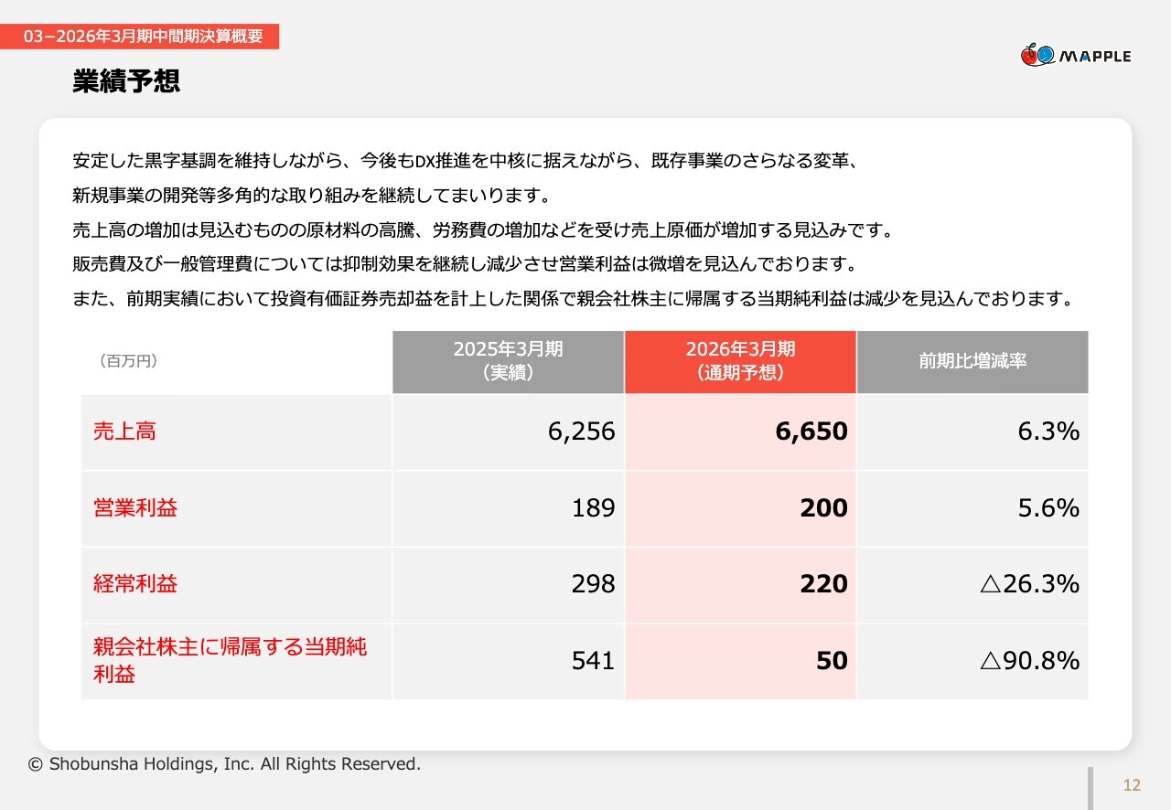1171x810 pixels.
Task: Click the 6,256 sales actual value
Action: [x=581, y=432]
